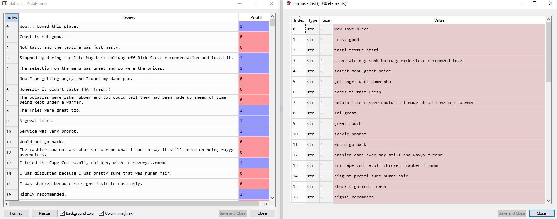Select index 0 cell in corpus list

(299, 29)
